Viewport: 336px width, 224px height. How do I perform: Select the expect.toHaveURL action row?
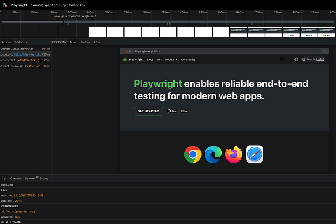(x=25, y=66)
